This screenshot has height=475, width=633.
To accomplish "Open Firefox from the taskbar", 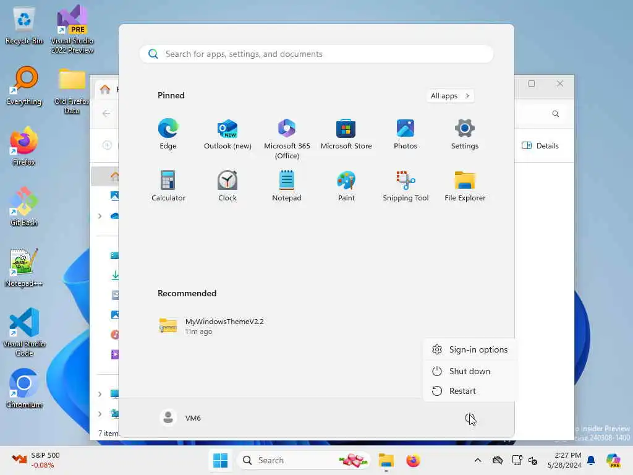I will (x=413, y=460).
